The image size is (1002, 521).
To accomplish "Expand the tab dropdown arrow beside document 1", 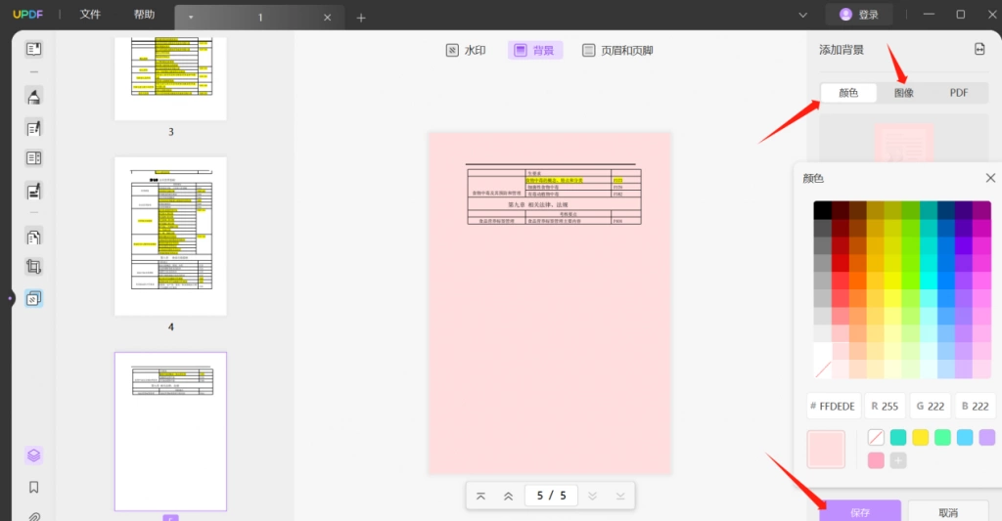I will pyautogui.click(x=191, y=18).
